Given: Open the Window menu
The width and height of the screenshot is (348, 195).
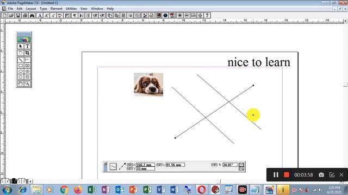Looking at the screenshot, I should point(97,9).
